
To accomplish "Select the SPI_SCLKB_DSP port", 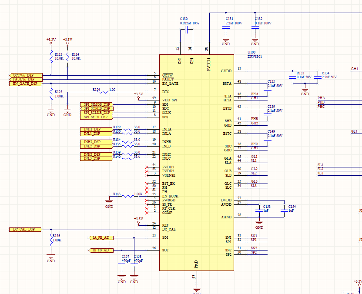I will point(97,113).
